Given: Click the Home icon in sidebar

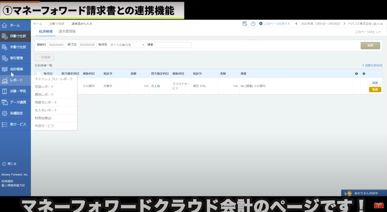Looking at the screenshot, I should click(x=4, y=25).
